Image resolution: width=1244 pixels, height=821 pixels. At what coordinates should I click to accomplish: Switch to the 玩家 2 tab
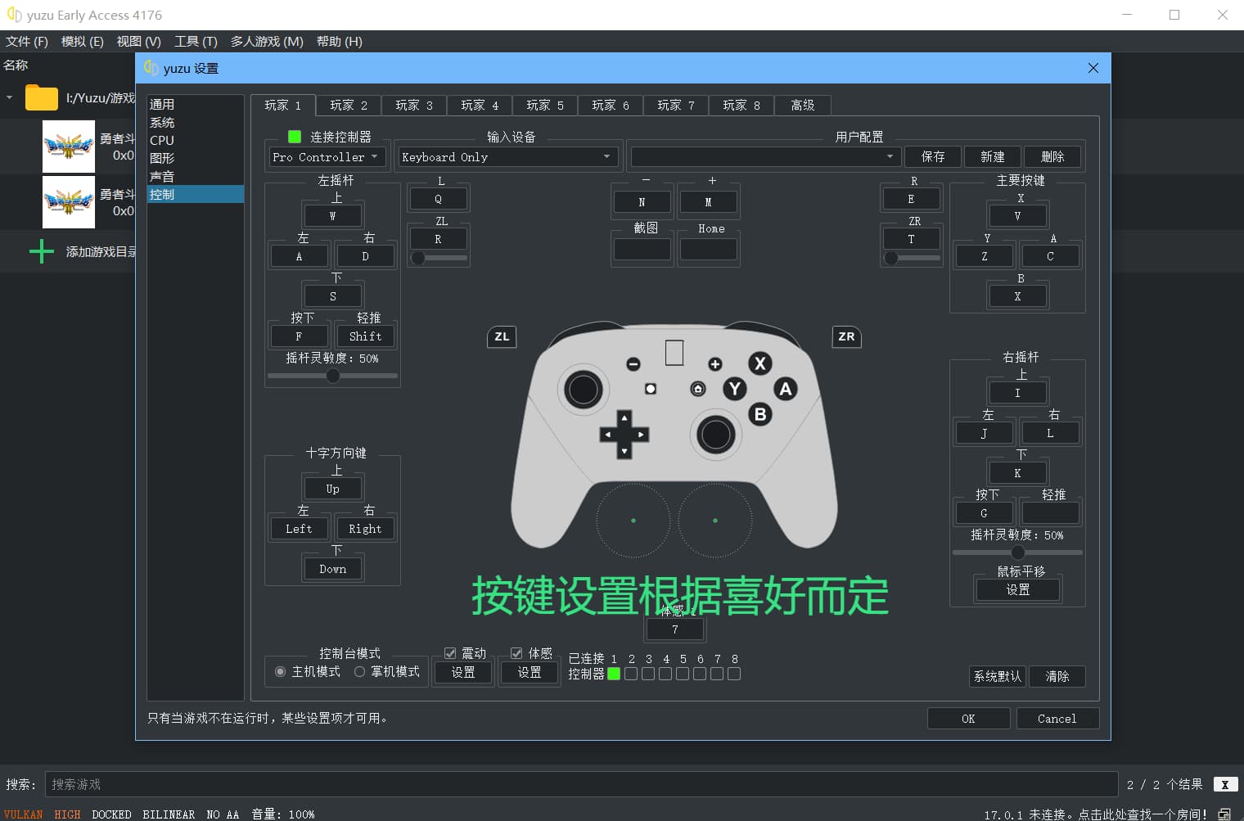(349, 106)
